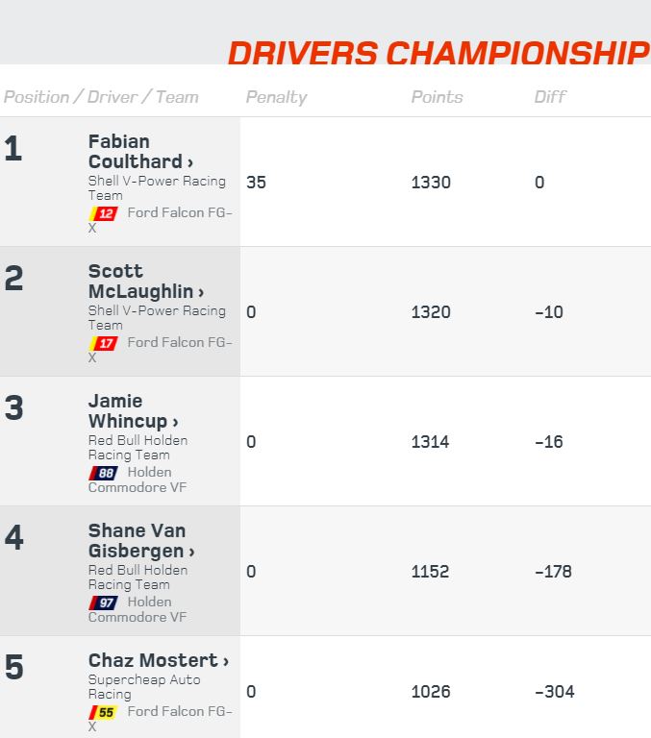
Task: Click the Drivers Championship heading
Action: [x=438, y=53]
